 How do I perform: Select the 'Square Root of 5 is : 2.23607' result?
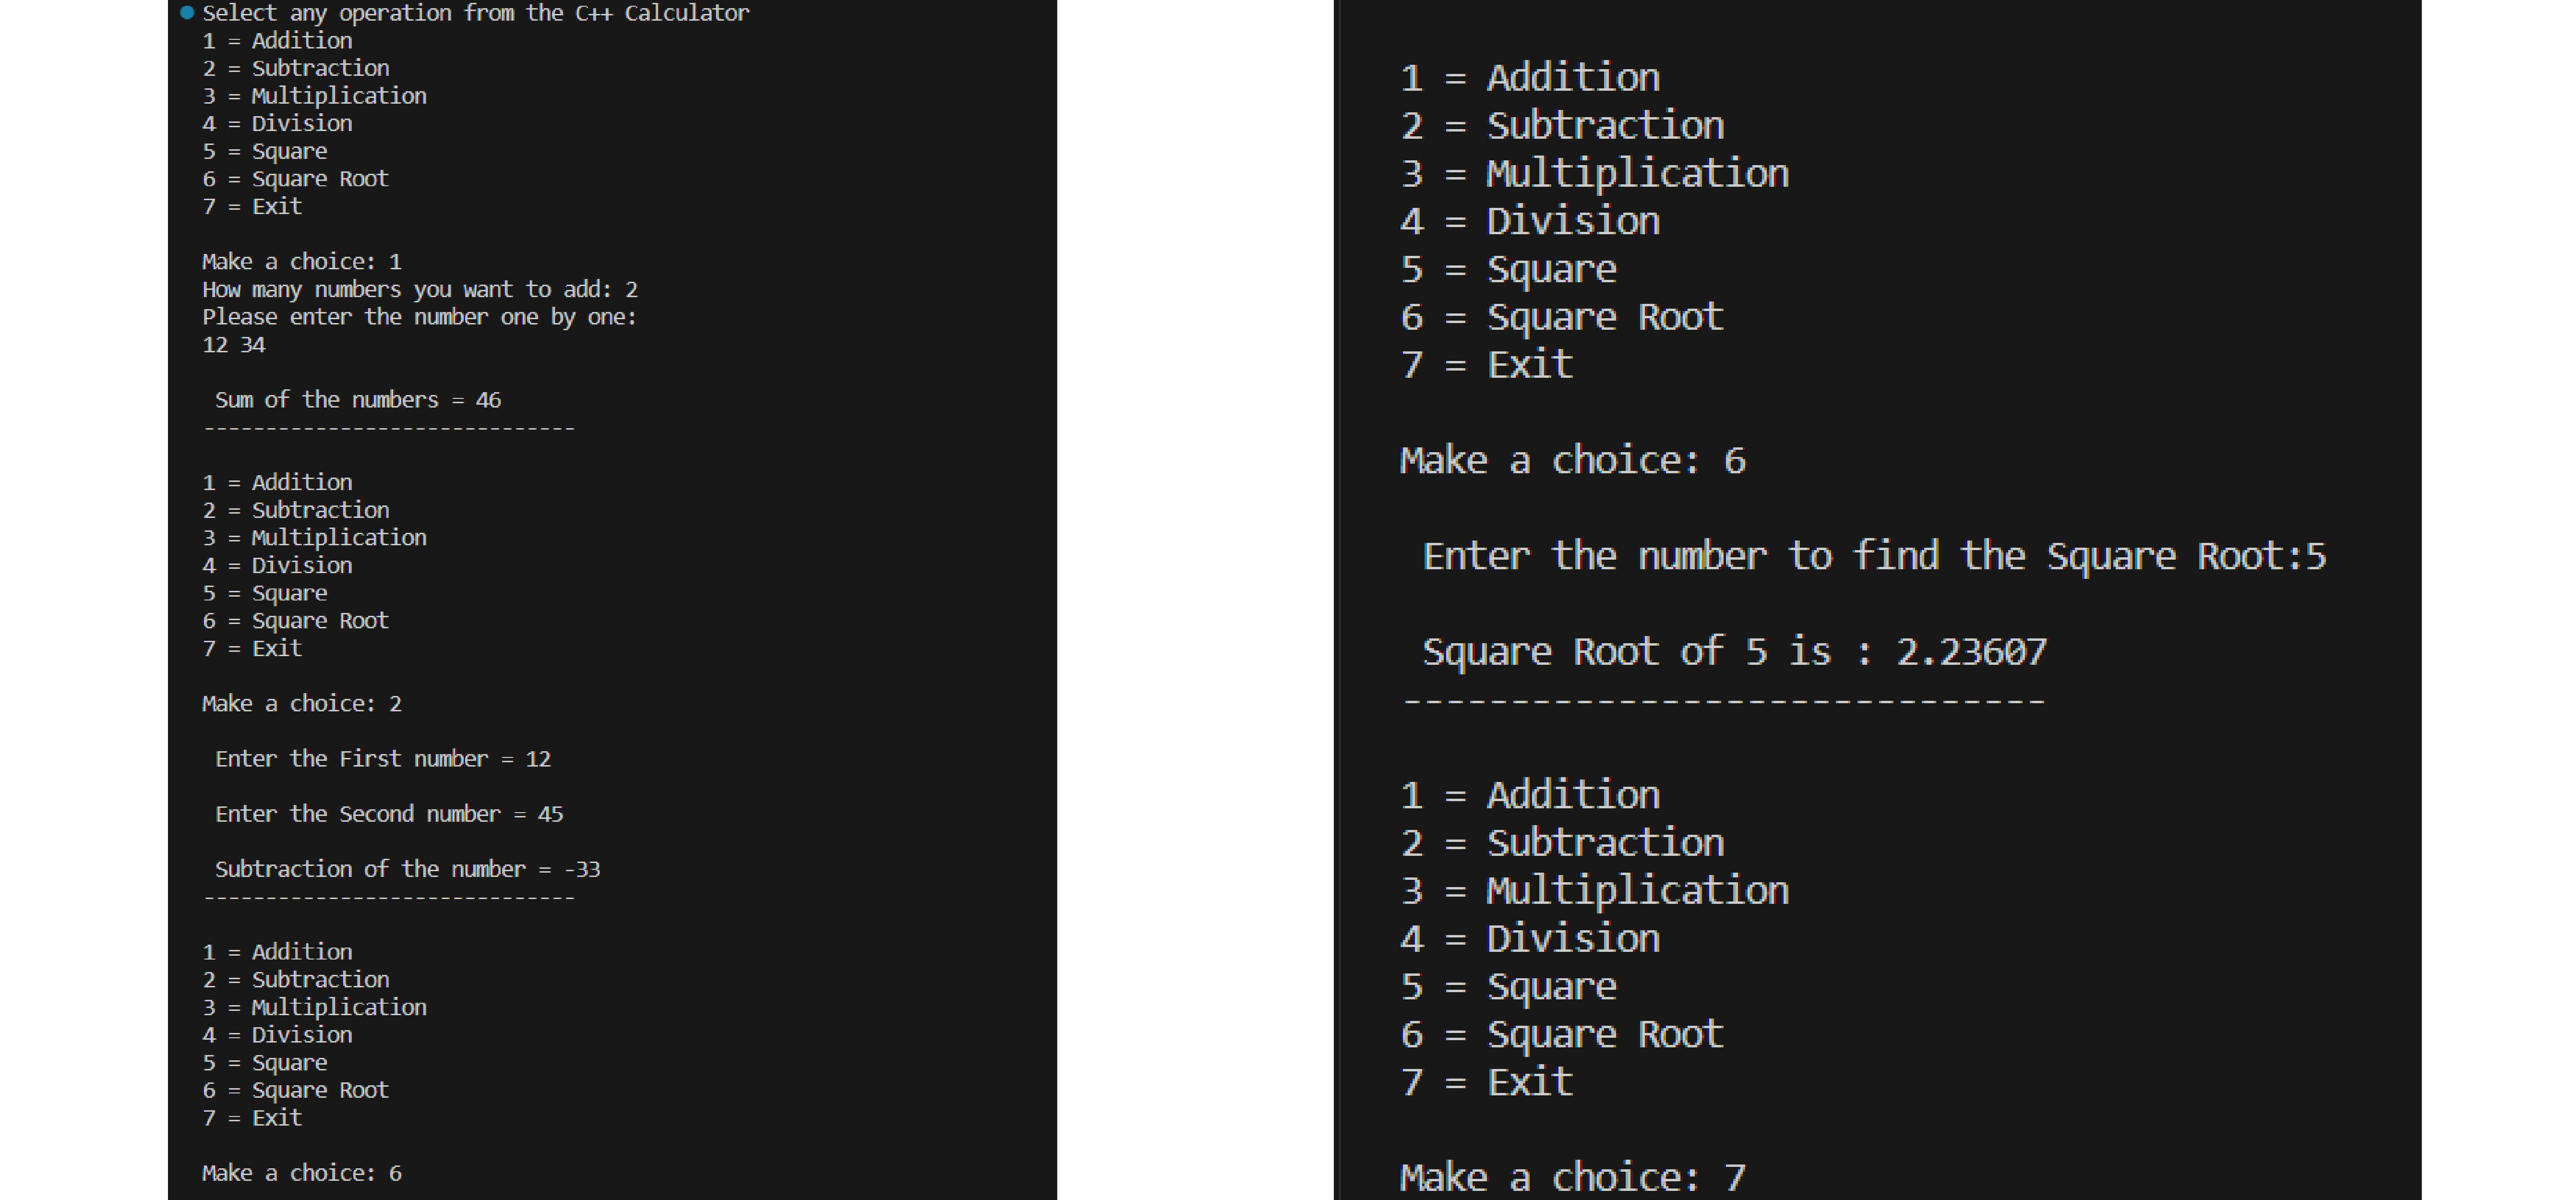[x=1734, y=652]
